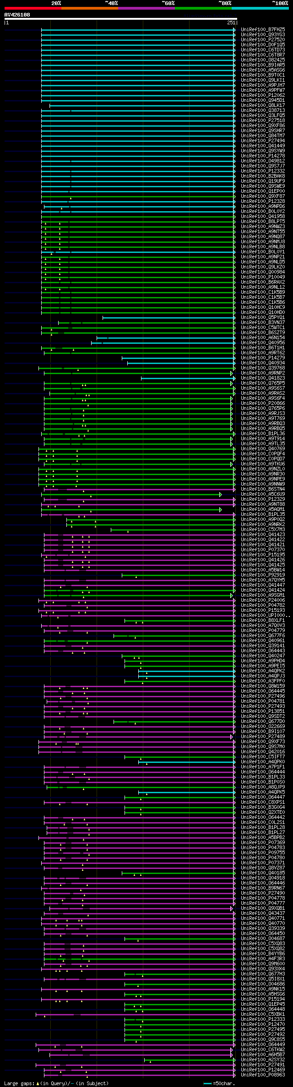Select hit label UniRef100_C5X7M3
Screen dimensions: 293x1087
click(263, 529)
